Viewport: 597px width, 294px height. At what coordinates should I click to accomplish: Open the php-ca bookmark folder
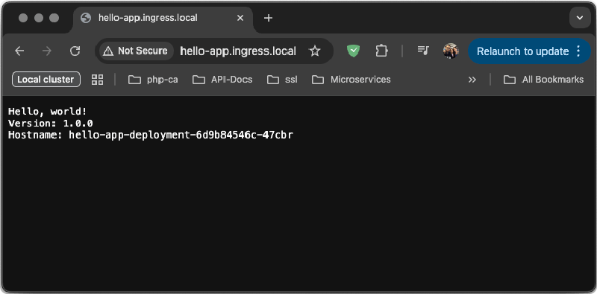coord(153,80)
